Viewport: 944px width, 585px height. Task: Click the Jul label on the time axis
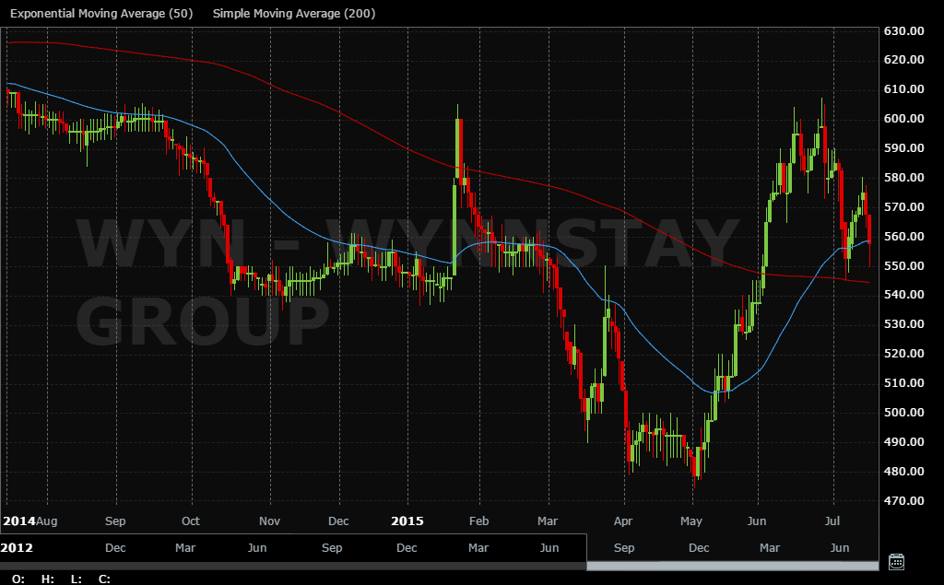833,521
